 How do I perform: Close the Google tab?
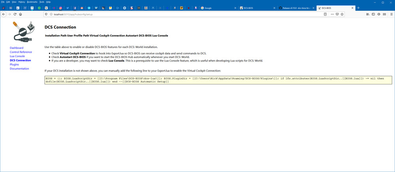point(235,8)
